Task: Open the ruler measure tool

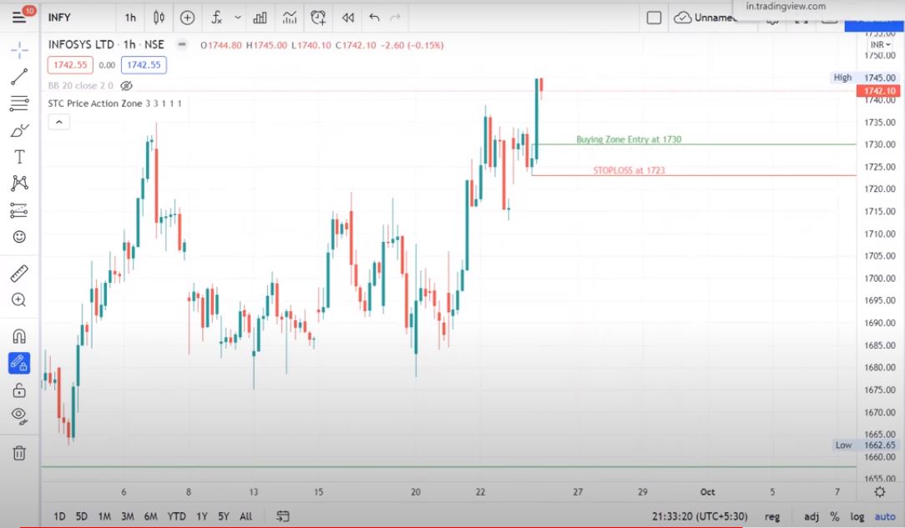Action: (19, 274)
